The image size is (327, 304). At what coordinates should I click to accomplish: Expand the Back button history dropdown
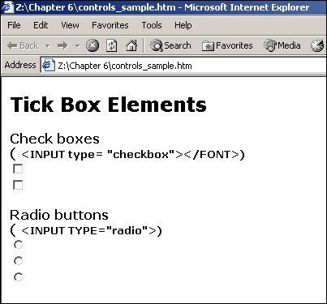click(48, 45)
